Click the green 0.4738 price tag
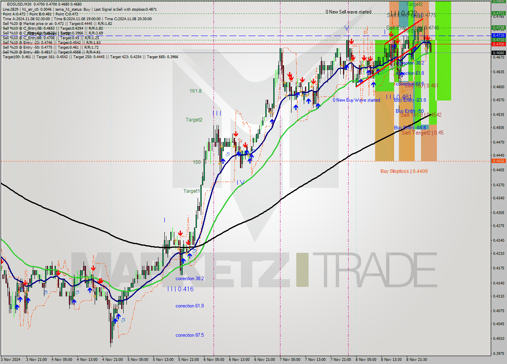 (498, 28)
